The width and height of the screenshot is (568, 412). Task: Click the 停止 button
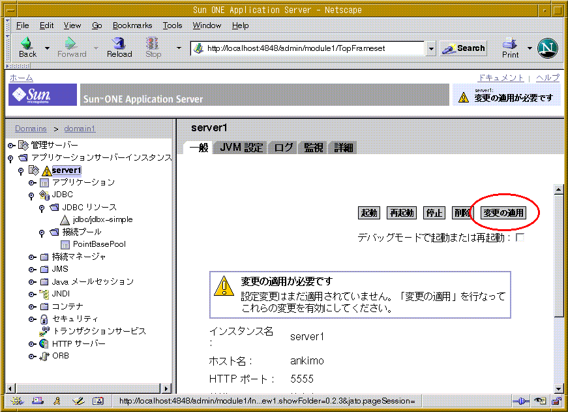[x=434, y=213]
